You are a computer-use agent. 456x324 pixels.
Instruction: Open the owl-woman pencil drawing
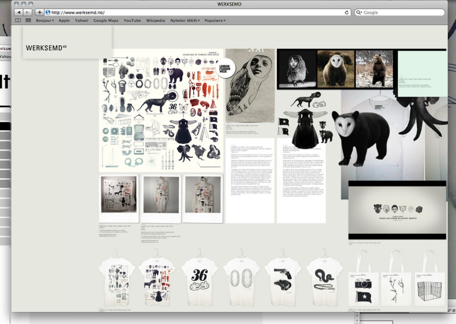pyautogui.click(x=250, y=86)
